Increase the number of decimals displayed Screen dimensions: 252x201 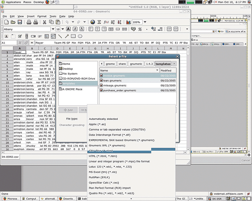tap(153, 29)
